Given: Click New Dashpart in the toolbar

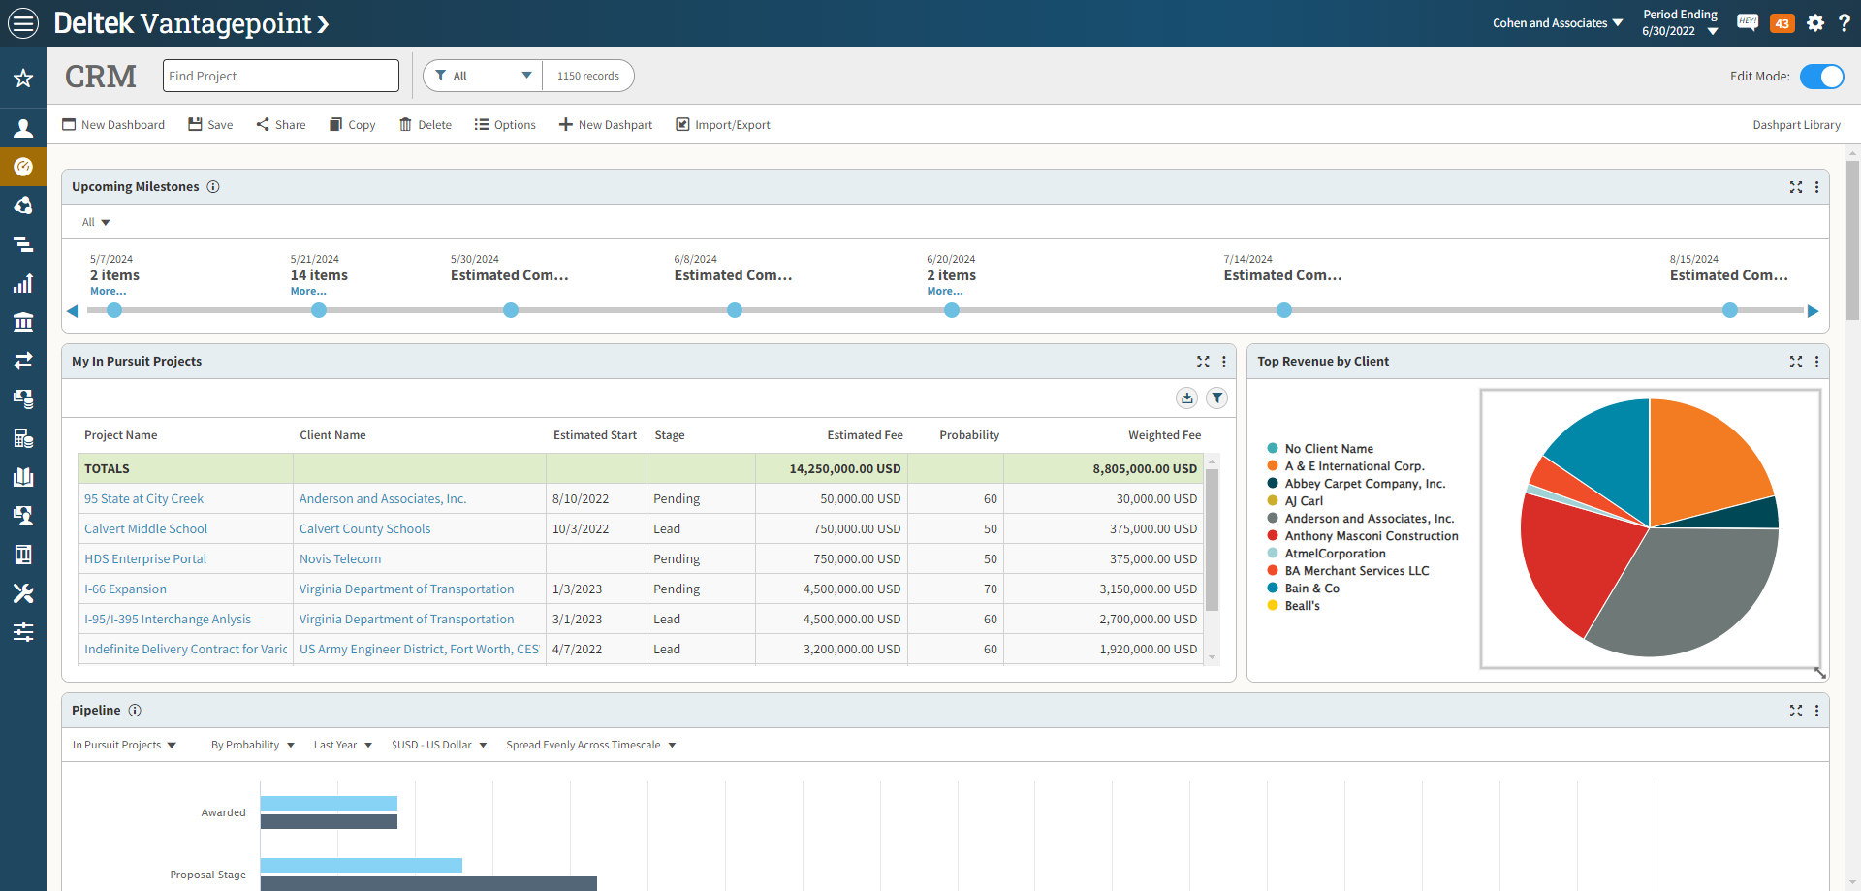Looking at the screenshot, I should 606,125.
